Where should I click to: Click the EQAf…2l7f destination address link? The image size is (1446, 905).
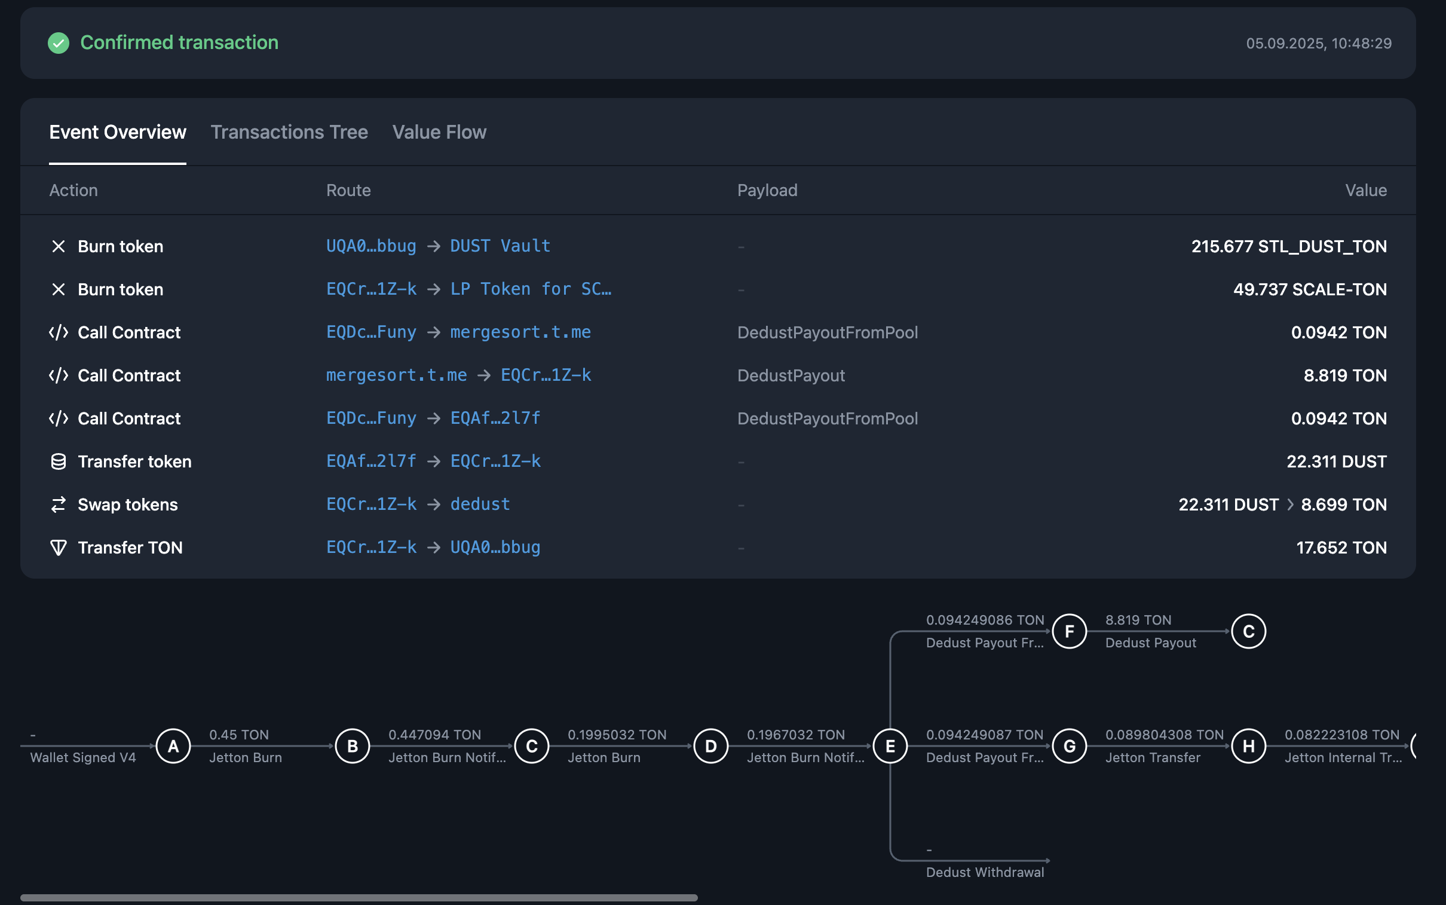pos(495,418)
